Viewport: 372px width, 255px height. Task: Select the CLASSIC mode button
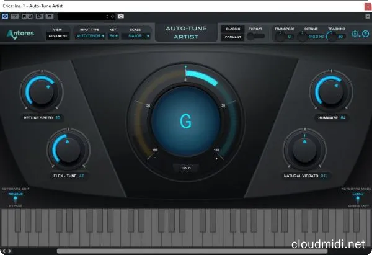coord(232,29)
